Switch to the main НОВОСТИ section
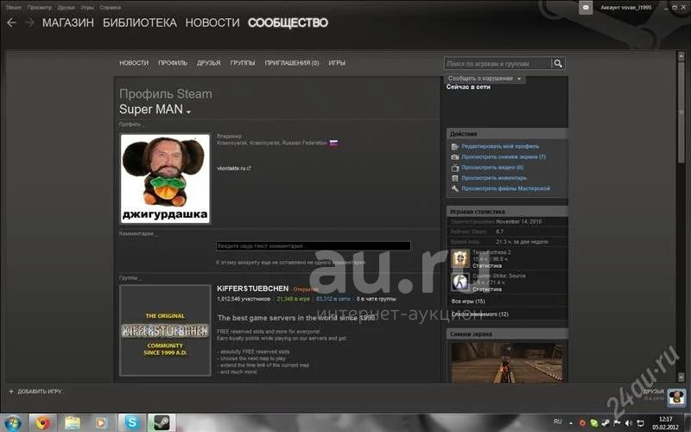This screenshot has height=432, width=691. 212,22
